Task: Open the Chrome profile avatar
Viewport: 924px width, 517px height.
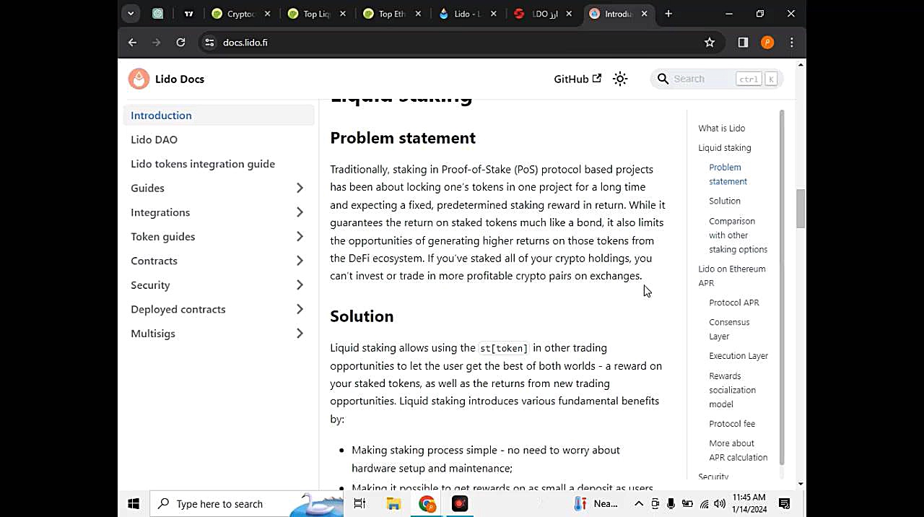Action: 767,43
